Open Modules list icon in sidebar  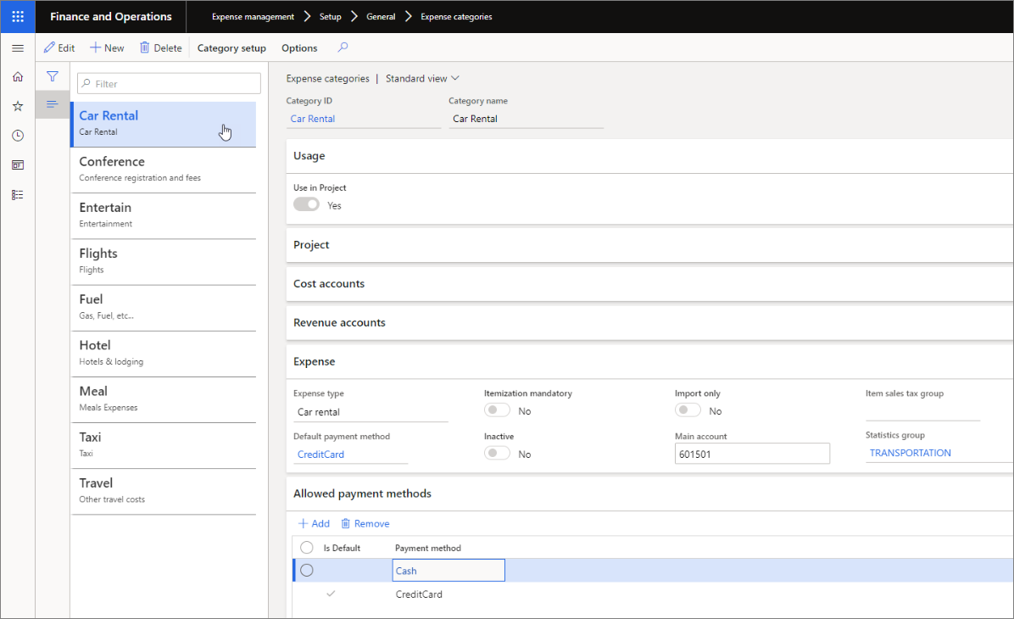pyautogui.click(x=18, y=195)
